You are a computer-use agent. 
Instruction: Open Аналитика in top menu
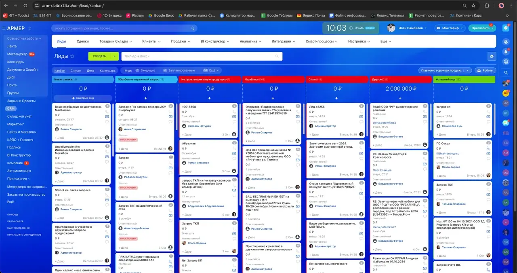point(250,41)
